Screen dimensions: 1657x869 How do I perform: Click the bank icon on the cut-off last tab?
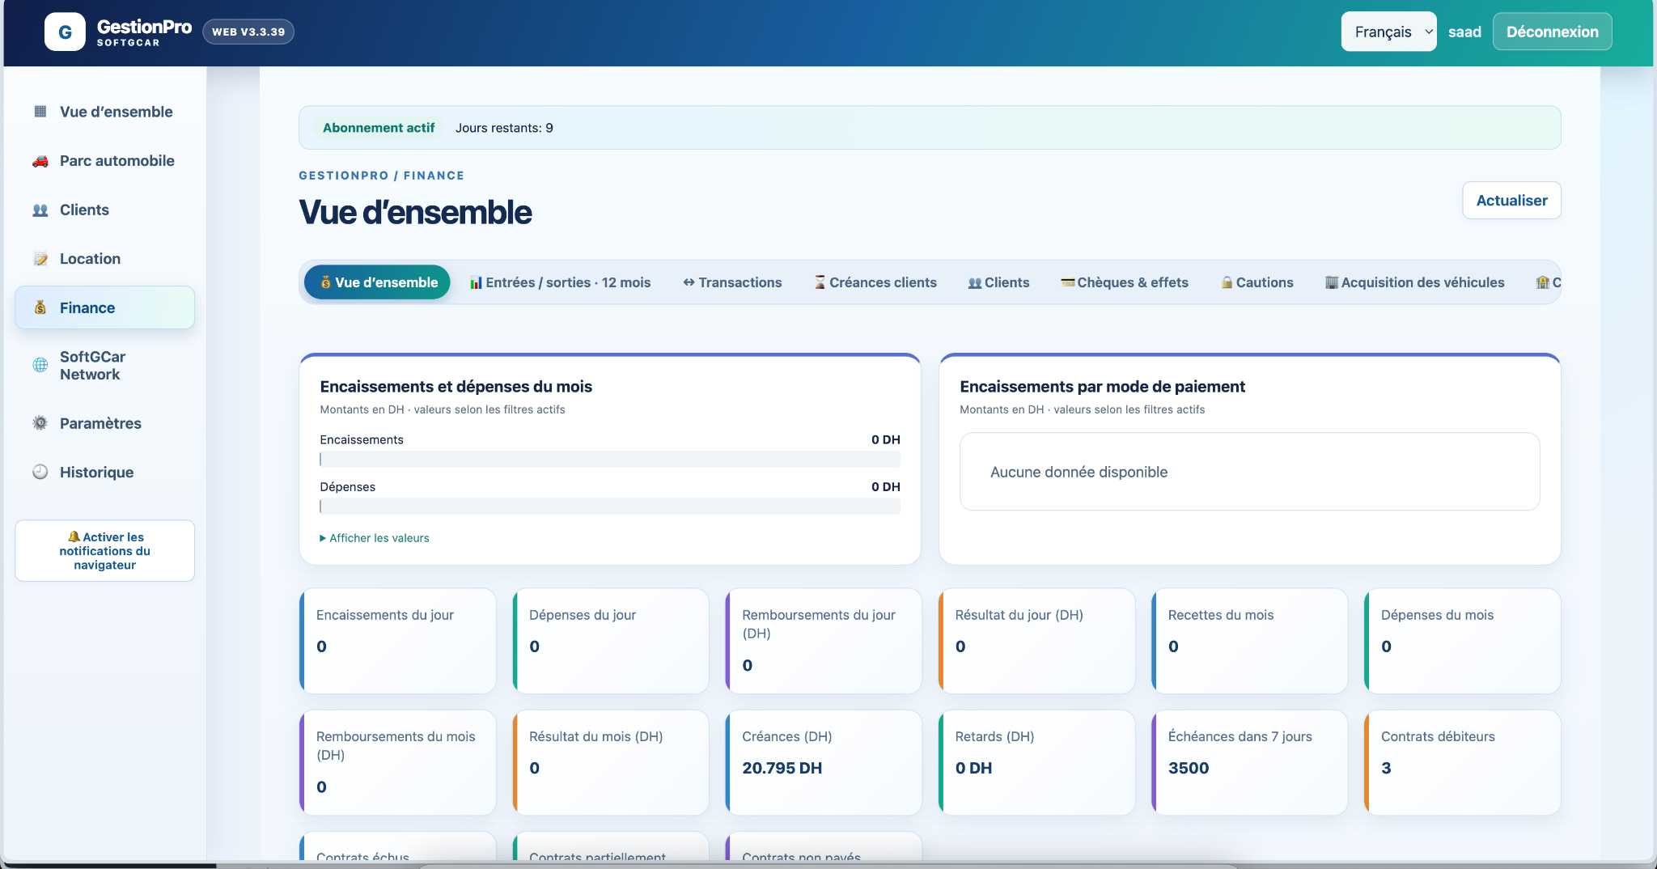pos(1543,282)
